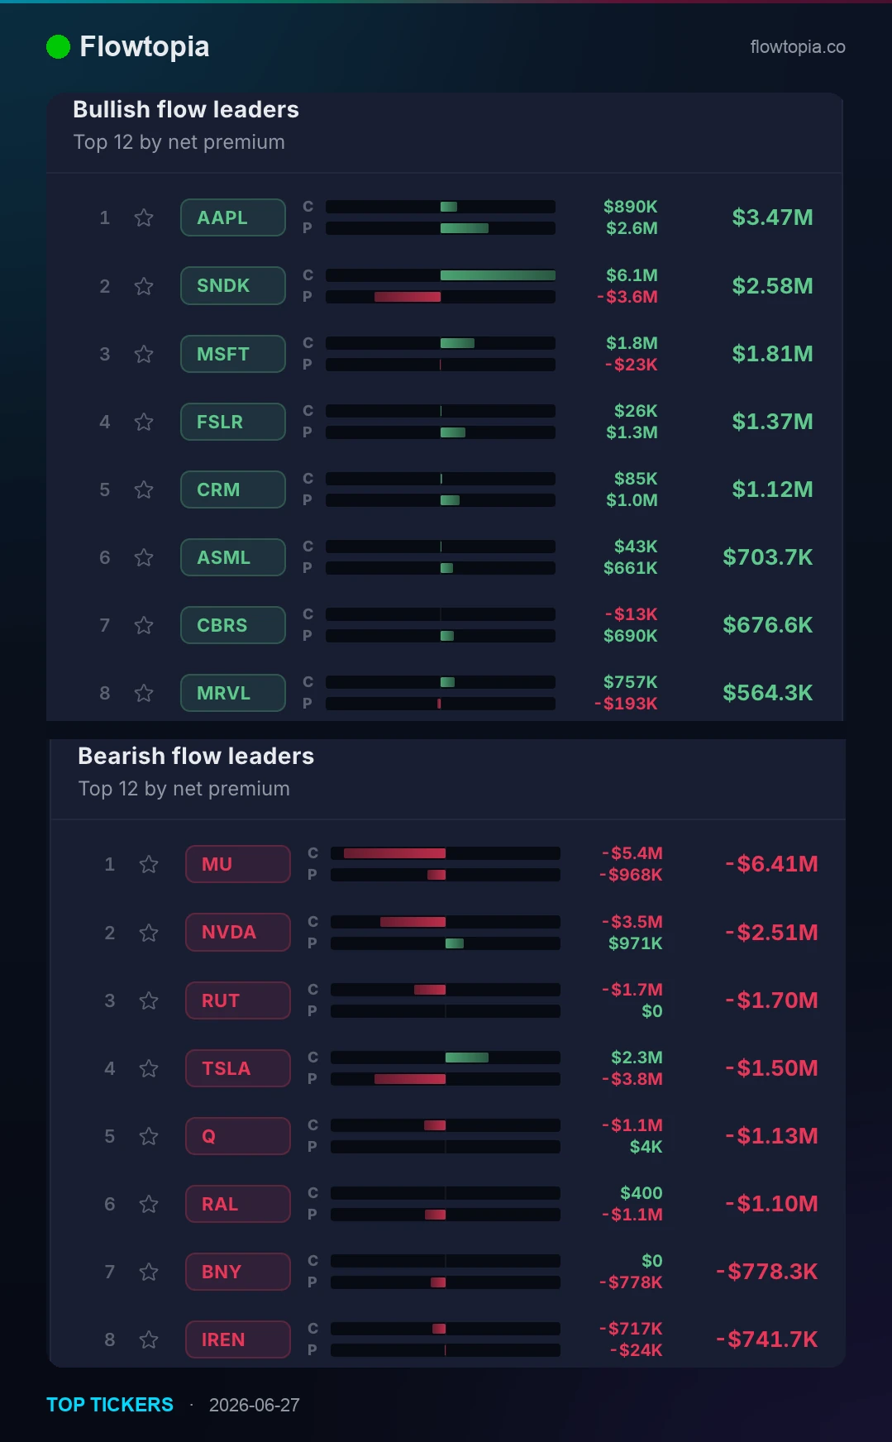Viewport: 892px width, 1442px height.
Task: Visit the flowtopia.co link
Action: click(798, 47)
